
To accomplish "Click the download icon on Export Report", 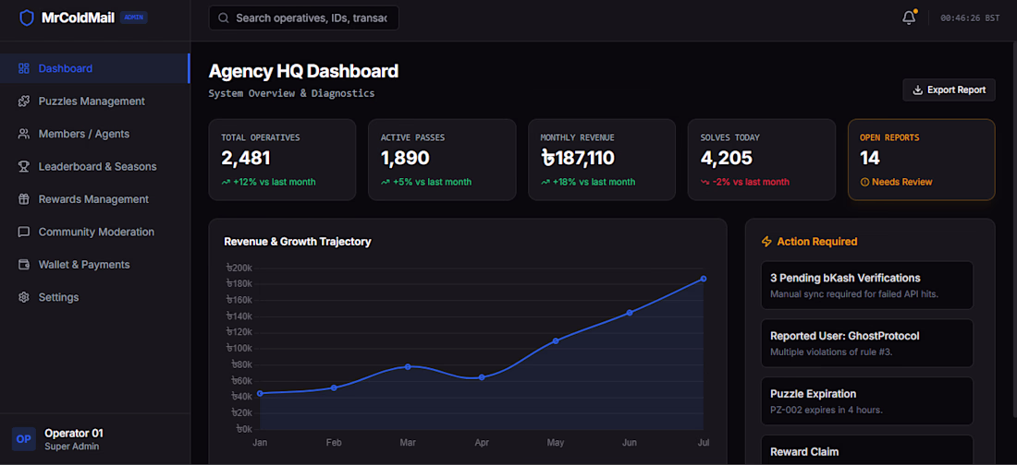I will [917, 90].
